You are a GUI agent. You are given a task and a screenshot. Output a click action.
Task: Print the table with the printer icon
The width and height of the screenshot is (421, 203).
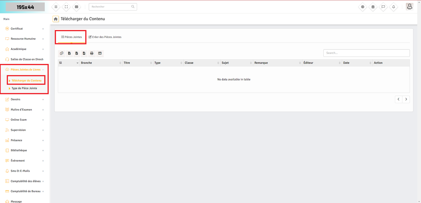tap(92, 53)
